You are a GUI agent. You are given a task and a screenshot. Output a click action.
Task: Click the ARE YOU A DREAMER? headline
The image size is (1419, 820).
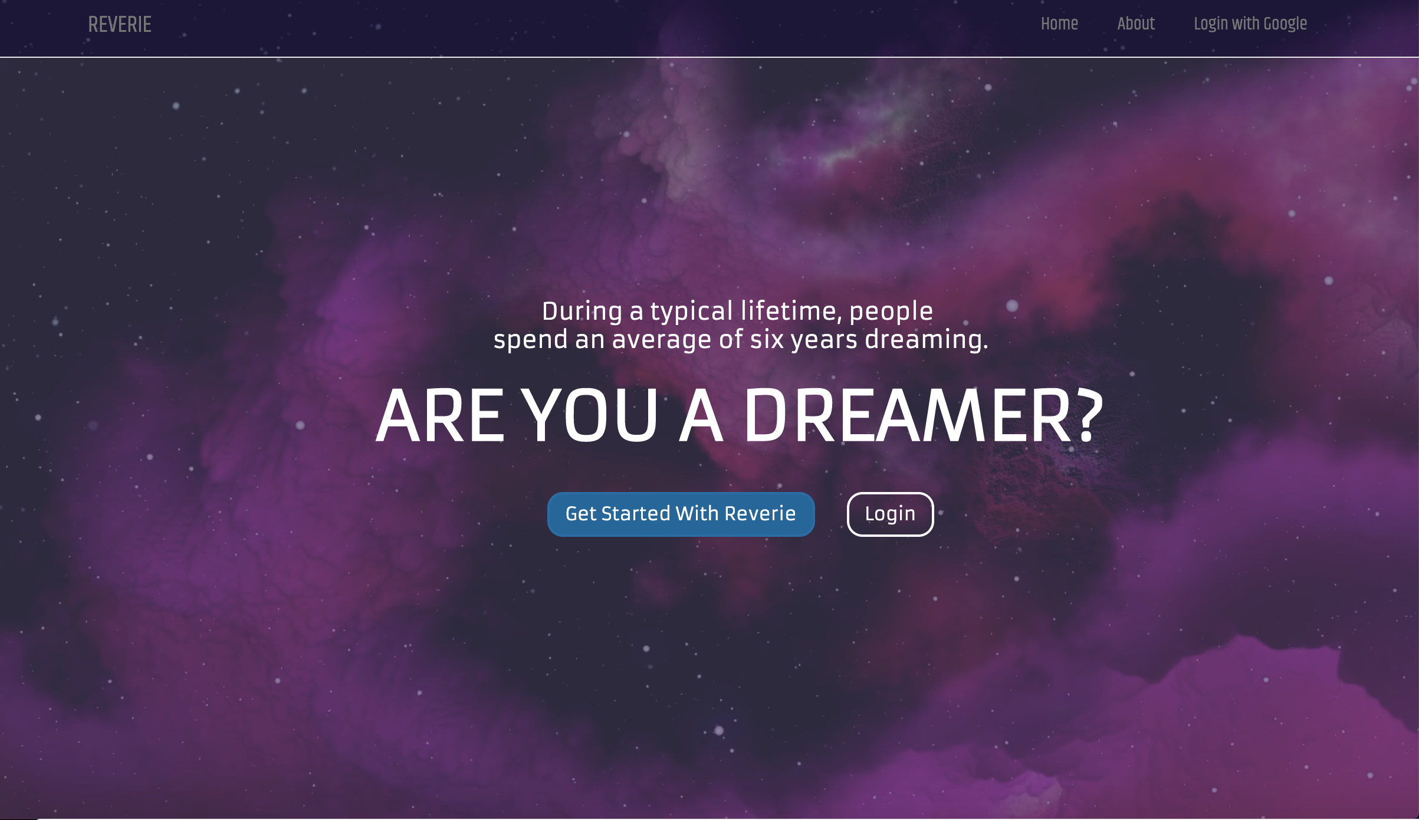(739, 415)
